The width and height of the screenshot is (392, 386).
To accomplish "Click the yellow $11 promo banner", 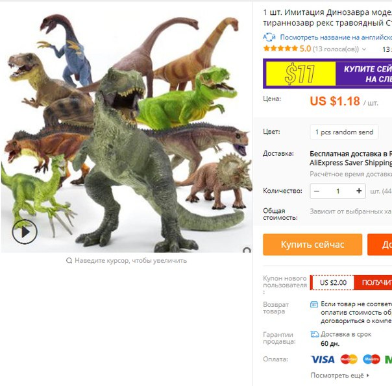I will click(300, 73).
